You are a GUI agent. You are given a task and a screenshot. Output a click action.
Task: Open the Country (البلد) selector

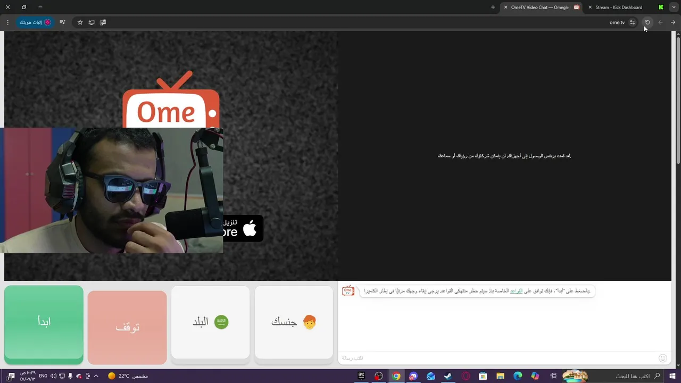click(x=210, y=324)
